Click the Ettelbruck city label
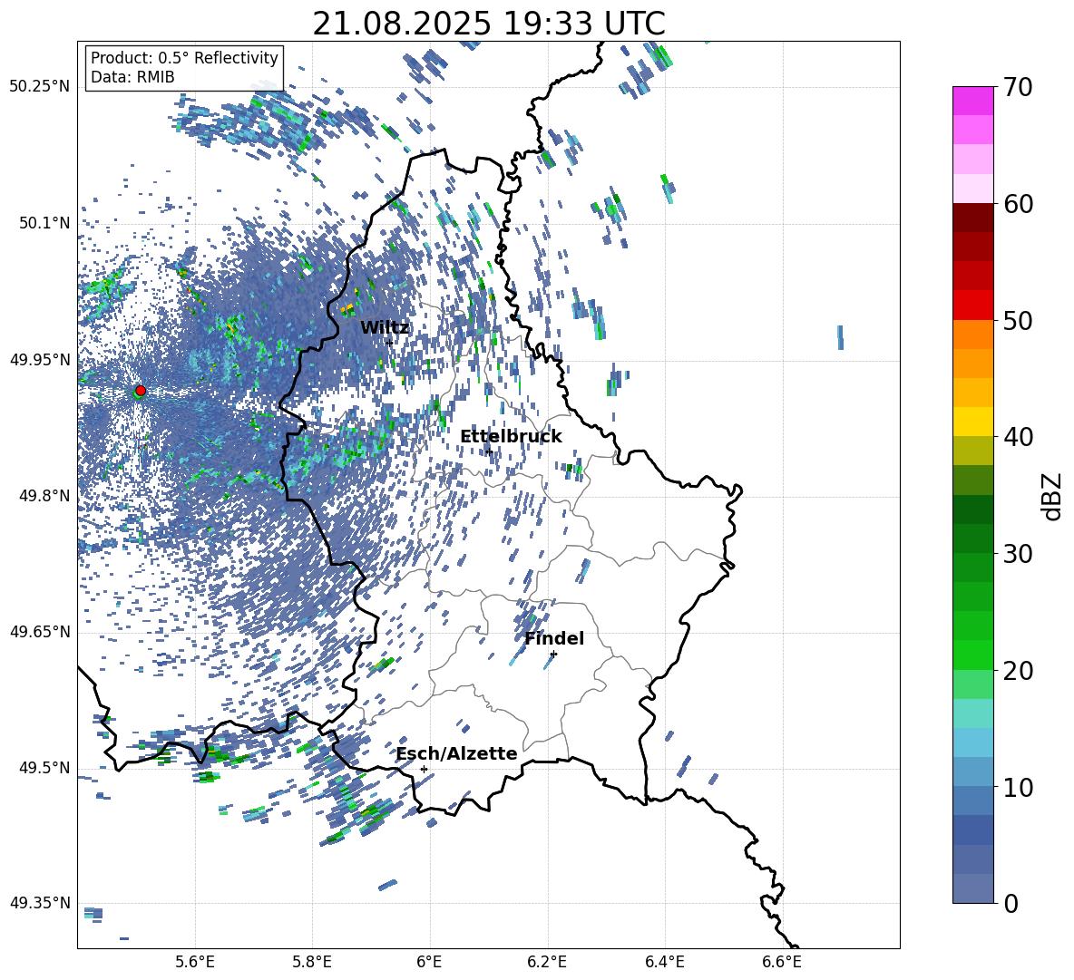Screen dimensions: 1074x980 511,437
